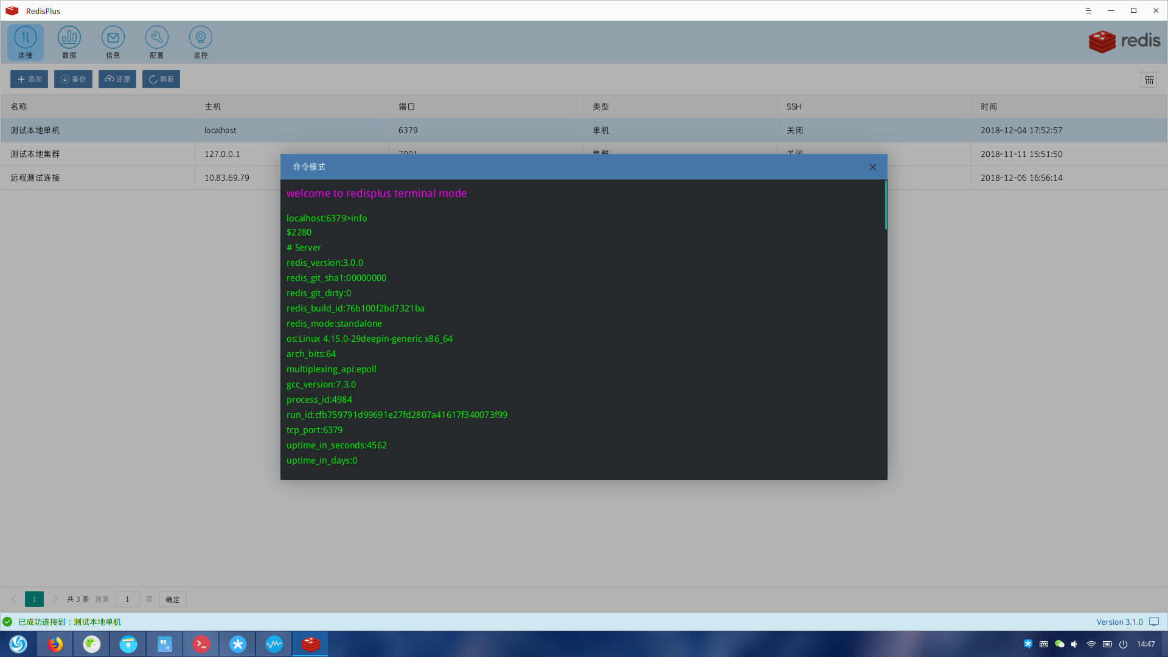Go to next page arrow in pagination
Viewport: 1168px width, 657px height.
point(55,599)
